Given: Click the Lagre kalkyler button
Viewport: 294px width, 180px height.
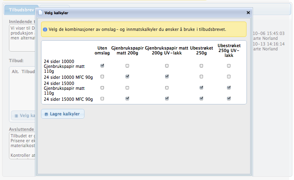Looking at the screenshot, I should pos(63,114).
